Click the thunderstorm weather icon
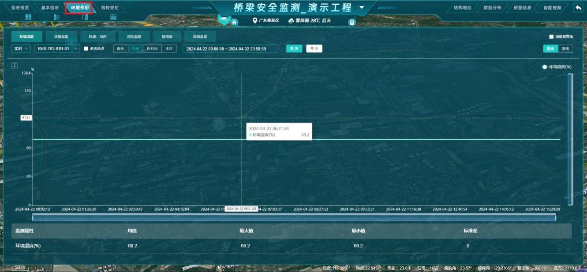The image size is (587, 272). (x=291, y=21)
